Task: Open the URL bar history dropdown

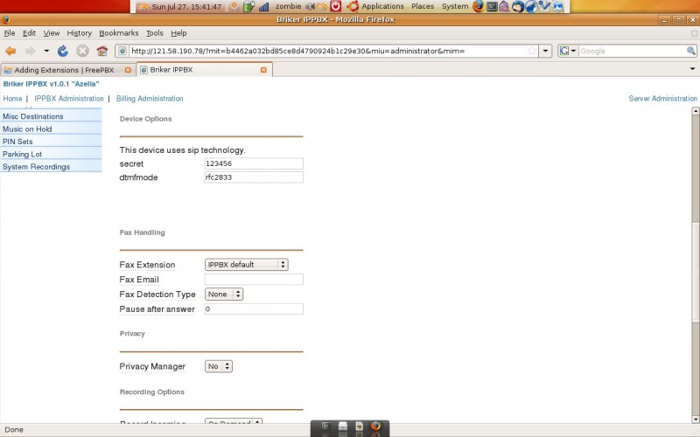Action: click(545, 51)
